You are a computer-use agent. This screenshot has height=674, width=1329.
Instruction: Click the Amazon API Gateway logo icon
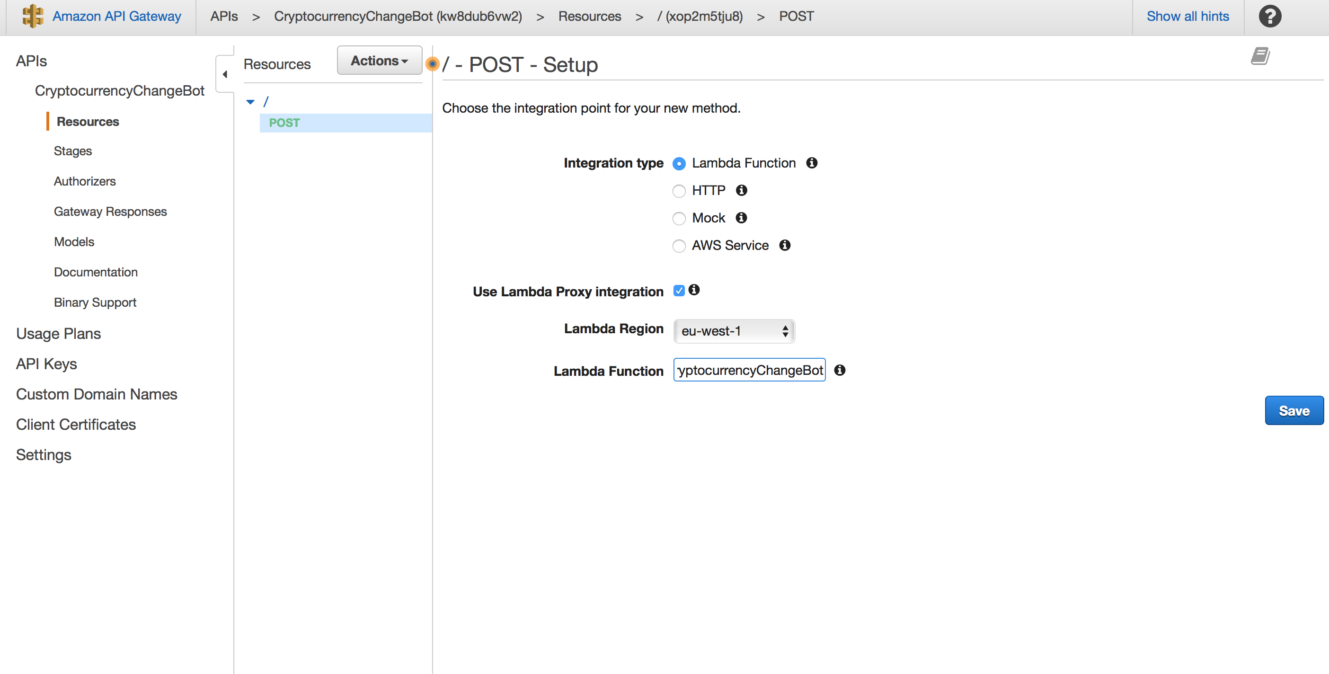(33, 16)
